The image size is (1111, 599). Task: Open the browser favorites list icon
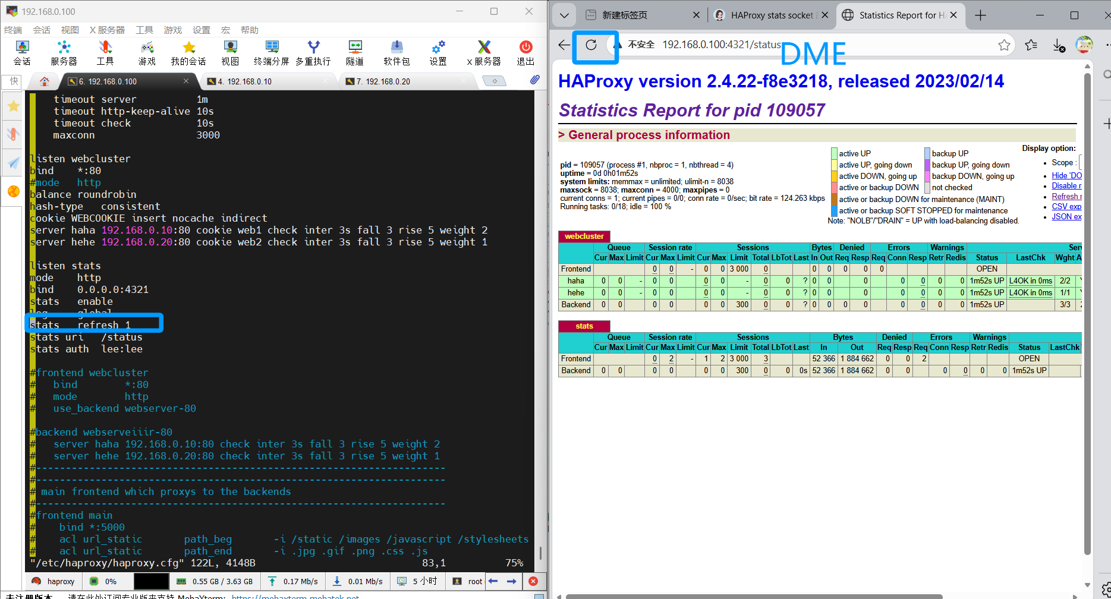coord(1031,45)
